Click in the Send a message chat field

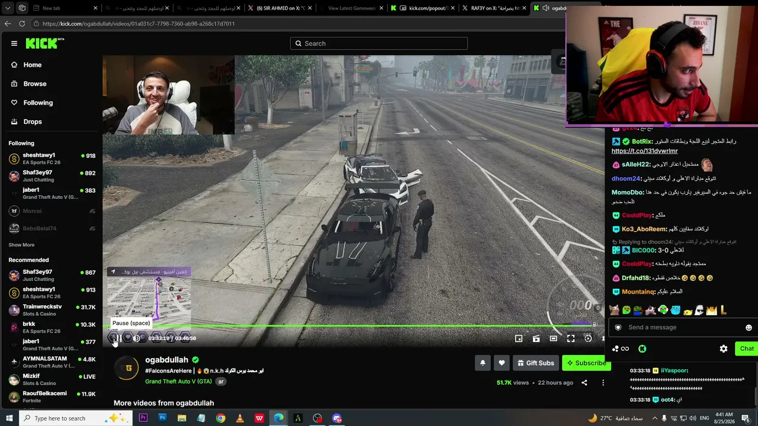pos(681,327)
